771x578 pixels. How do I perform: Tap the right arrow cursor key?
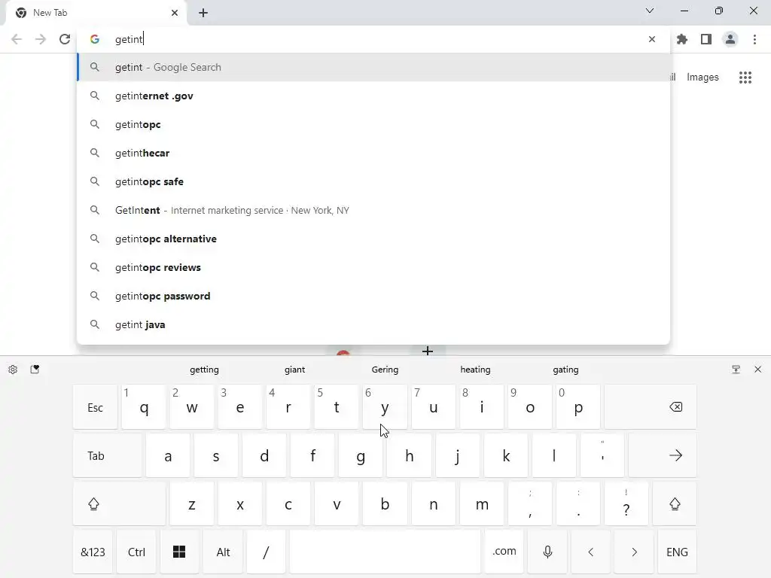point(634,552)
